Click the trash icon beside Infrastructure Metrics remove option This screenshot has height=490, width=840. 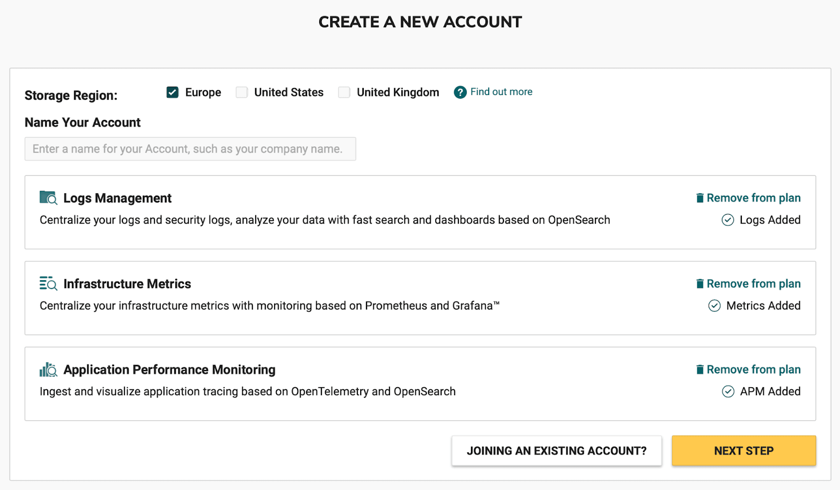pyautogui.click(x=700, y=283)
